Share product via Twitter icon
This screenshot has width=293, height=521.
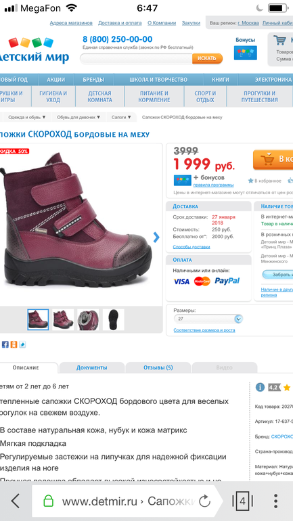22,344
